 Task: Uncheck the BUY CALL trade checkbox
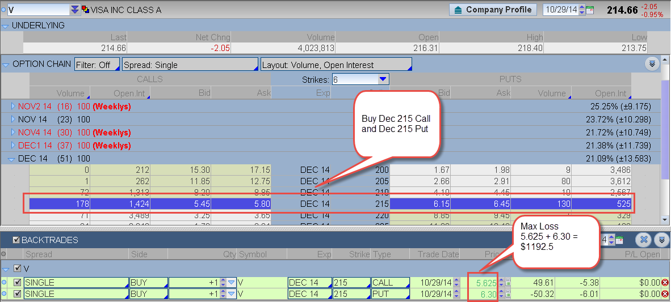coord(18,283)
